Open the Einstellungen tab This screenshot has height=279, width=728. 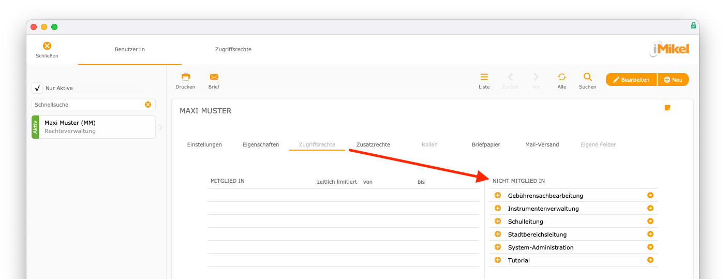[x=204, y=144]
